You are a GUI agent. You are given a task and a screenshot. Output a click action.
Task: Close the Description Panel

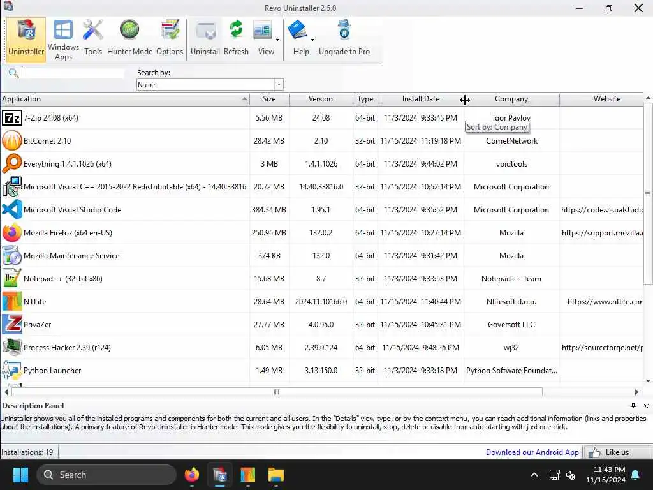[x=646, y=406]
